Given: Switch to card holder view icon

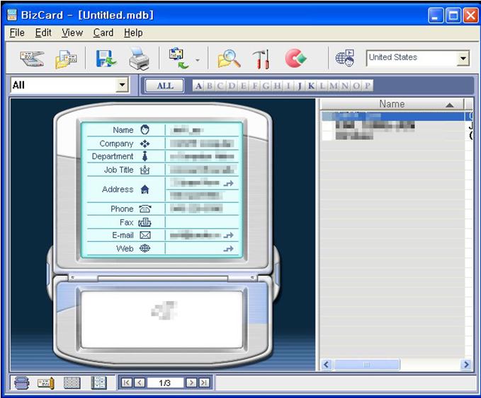Looking at the screenshot, I should pos(21,382).
